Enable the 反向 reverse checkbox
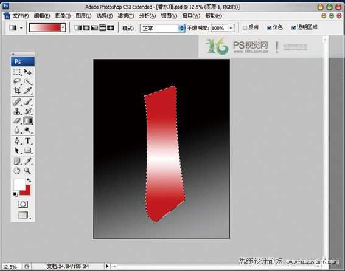345x271 pixels. [x=245, y=28]
